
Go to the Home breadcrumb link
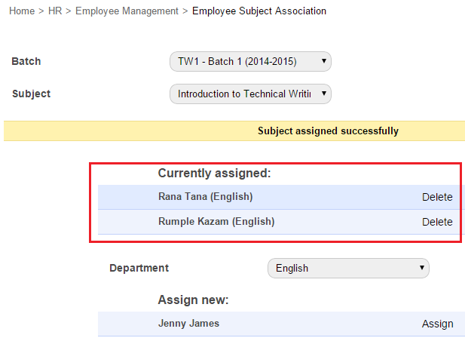(x=21, y=11)
